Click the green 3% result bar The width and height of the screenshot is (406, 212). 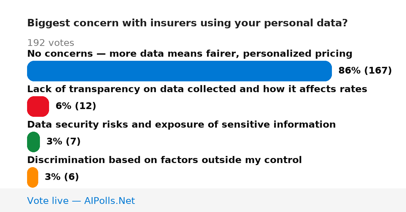point(33,142)
